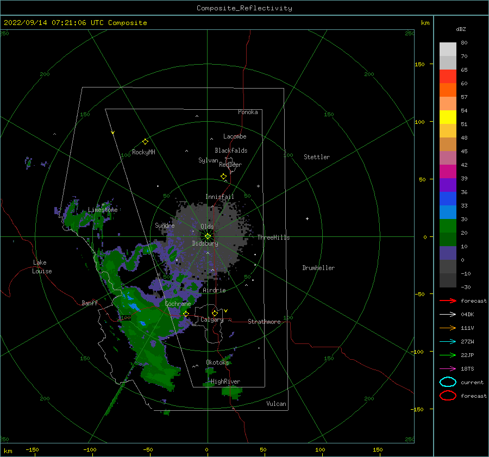
Task: Select the light grey 70-80 dBZ swatch
Action: [x=448, y=49]
